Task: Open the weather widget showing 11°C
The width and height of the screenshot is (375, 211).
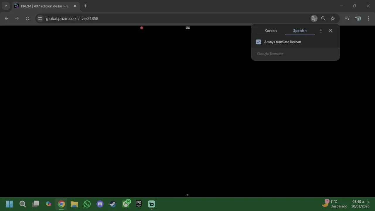Action: tap(335, 204)
